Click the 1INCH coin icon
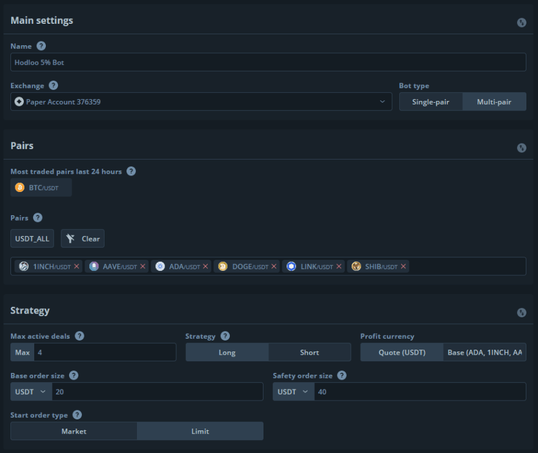This screenshot has height=453, width=538. (24, 267)
